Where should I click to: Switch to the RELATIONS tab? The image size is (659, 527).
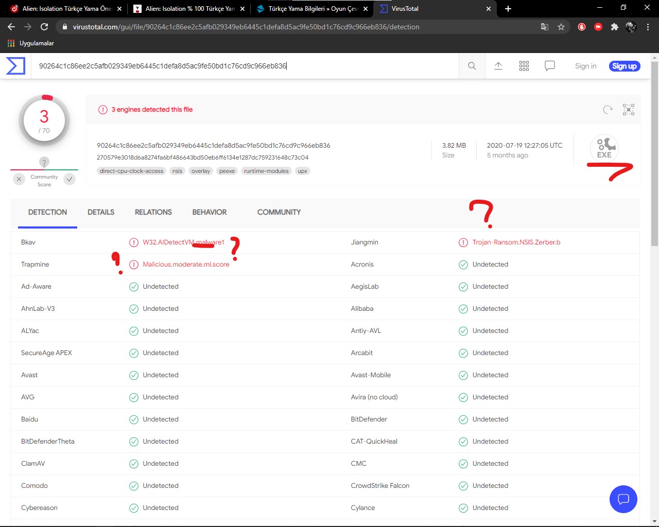click(x=153, y=212)
